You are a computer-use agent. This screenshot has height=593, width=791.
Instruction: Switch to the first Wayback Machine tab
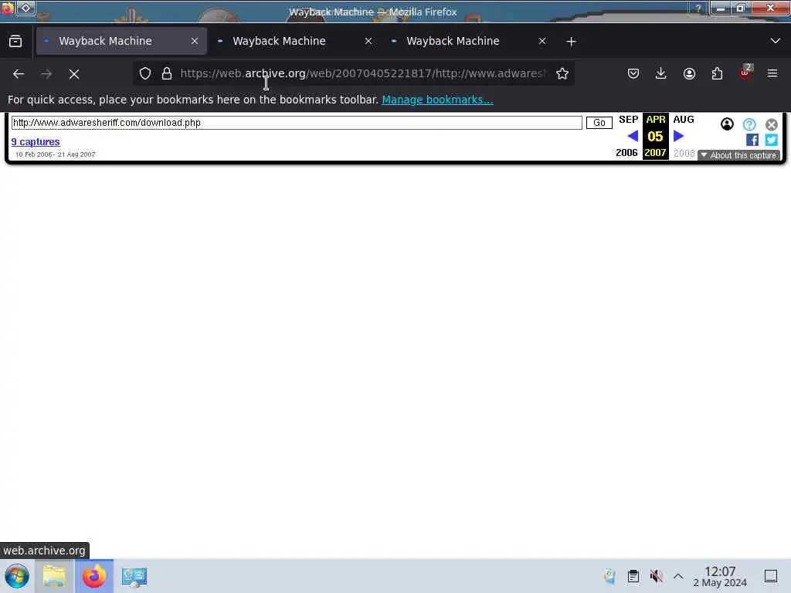pyautogui.click(x=121, y=42)
